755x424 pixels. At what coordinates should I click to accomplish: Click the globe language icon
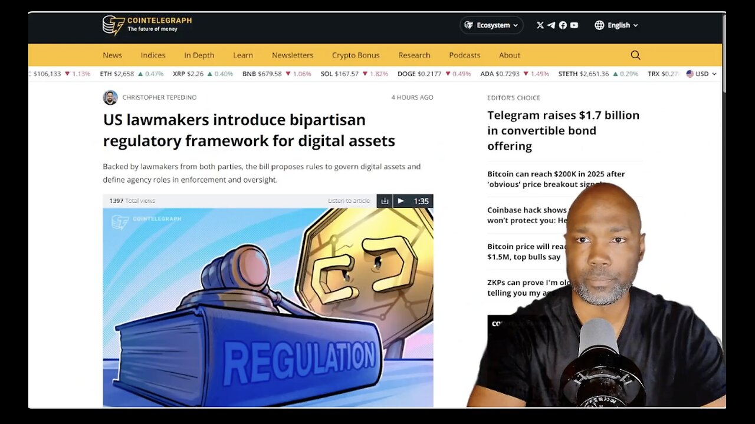pos(599,25)
